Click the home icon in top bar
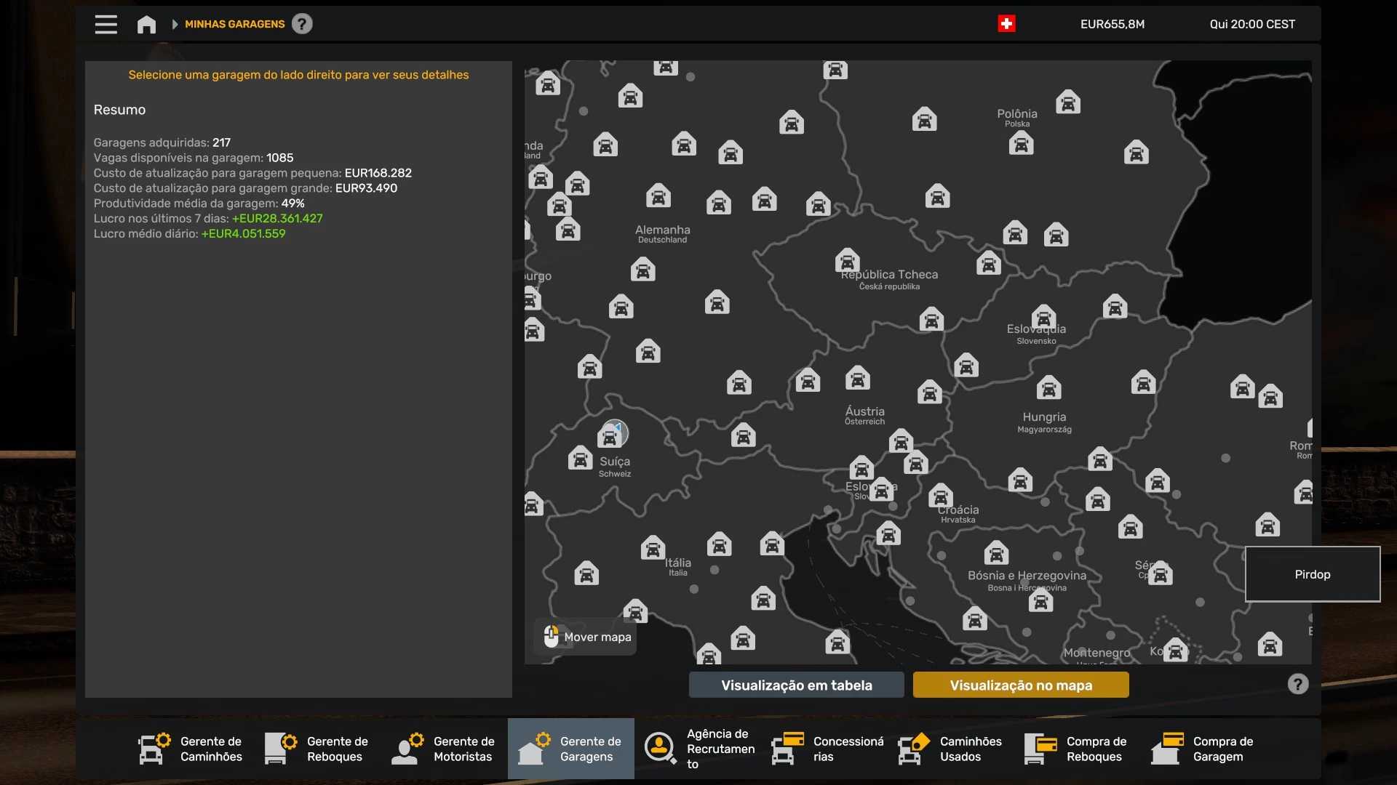1397x785 pixels. (146, 24)
